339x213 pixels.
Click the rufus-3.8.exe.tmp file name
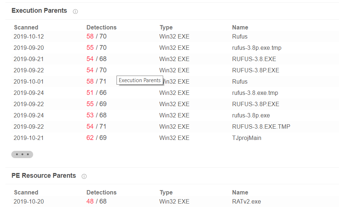255,93
